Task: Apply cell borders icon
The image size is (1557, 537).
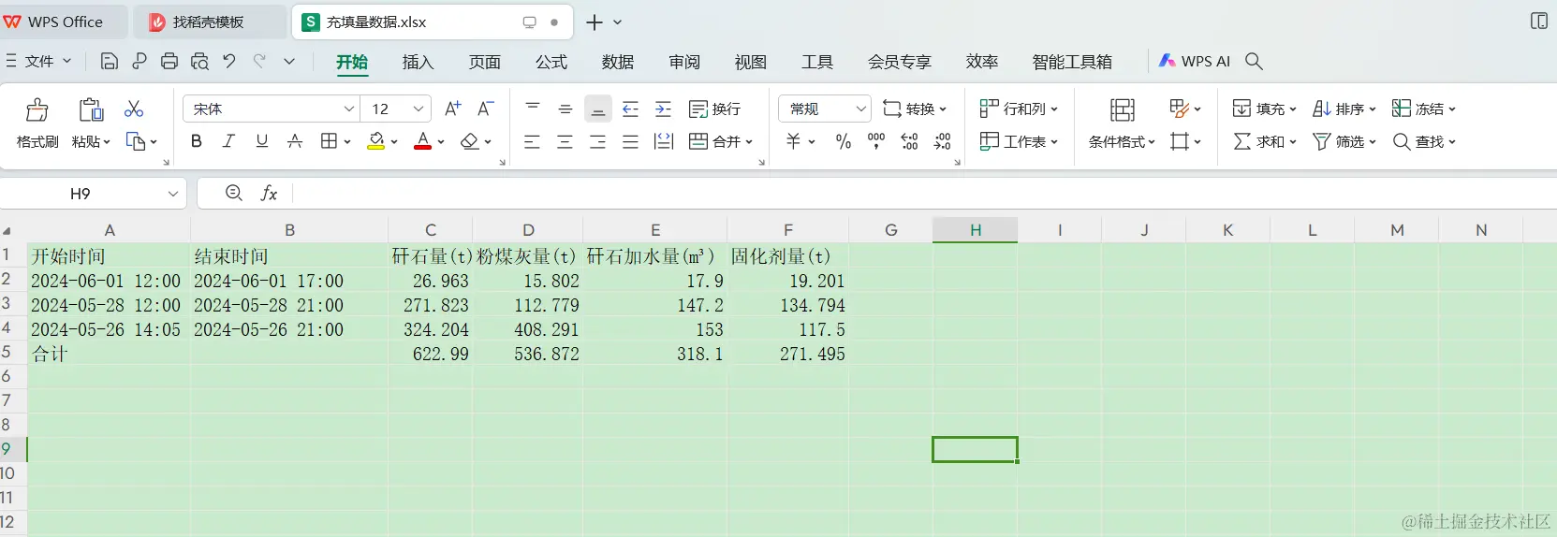Action: point(329,141)
